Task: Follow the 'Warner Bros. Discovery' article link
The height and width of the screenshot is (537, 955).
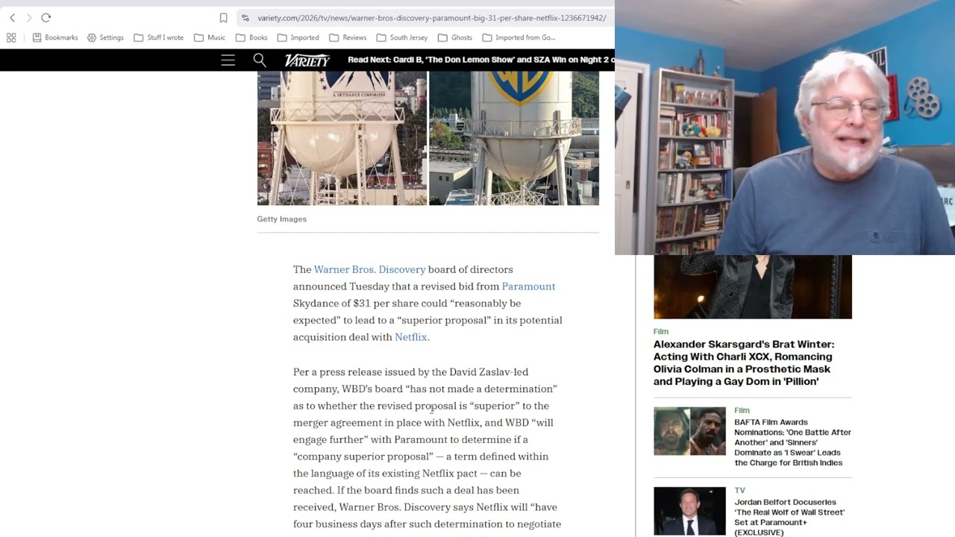Action: 369,269
